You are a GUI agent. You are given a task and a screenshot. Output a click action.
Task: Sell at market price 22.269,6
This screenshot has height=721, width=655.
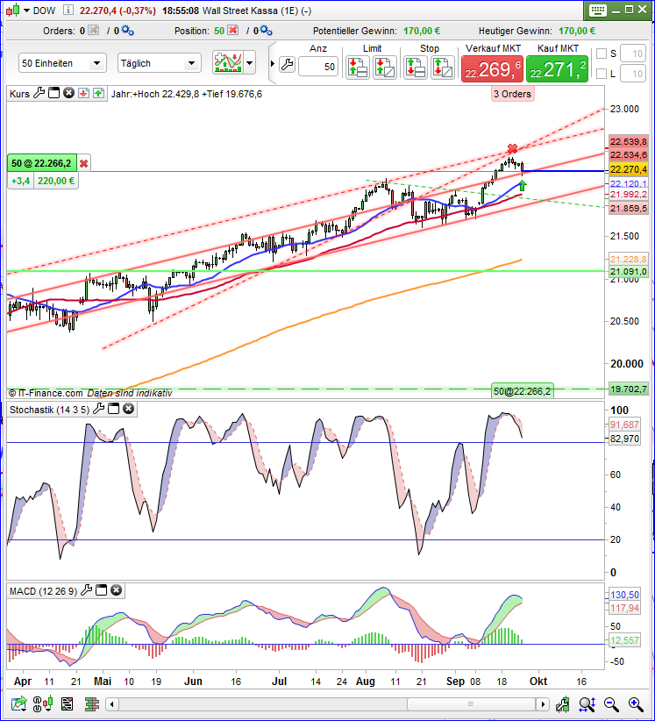(x=492, y=69)
